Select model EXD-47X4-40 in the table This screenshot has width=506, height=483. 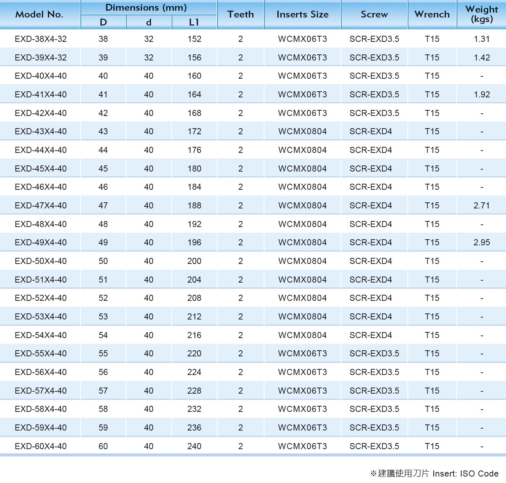click(41, 206)
